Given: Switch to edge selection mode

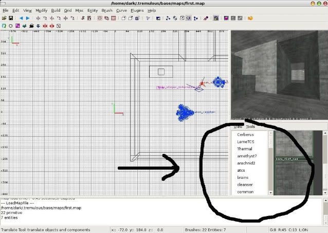Looking at the screenshot, I should (131, 18).
